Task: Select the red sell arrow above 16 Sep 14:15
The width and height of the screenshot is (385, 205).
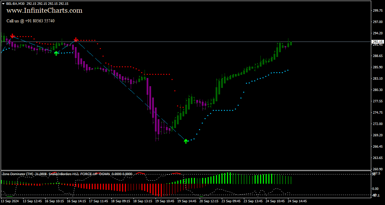Action: click(x=76, y=39)
